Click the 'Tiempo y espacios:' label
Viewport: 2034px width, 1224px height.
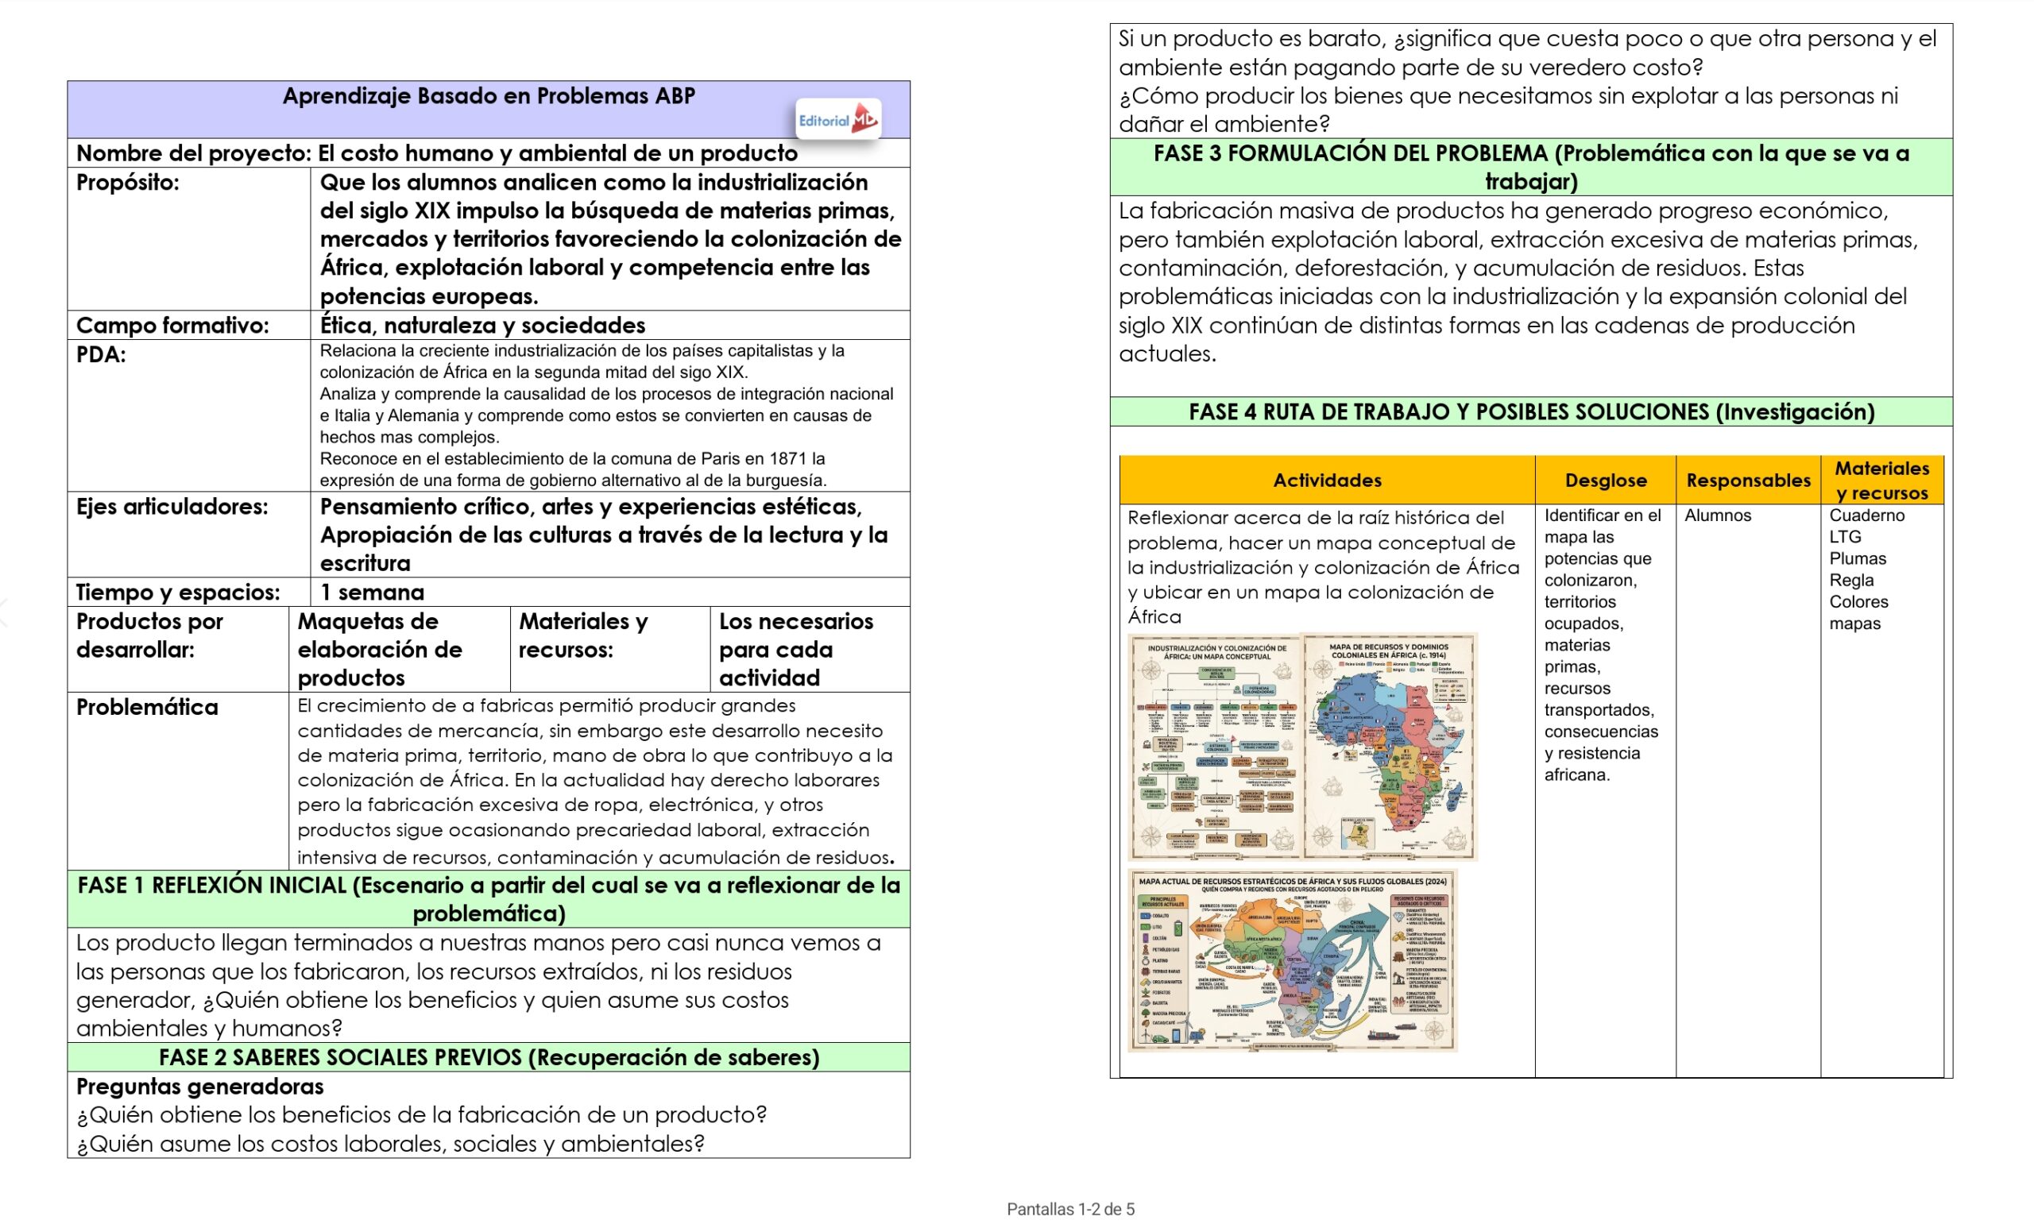click(177, 592)
